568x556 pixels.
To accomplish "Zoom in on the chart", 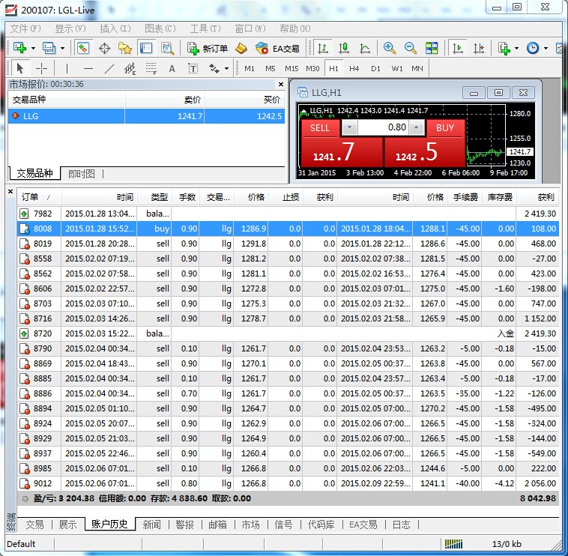I will click(390, 48).
